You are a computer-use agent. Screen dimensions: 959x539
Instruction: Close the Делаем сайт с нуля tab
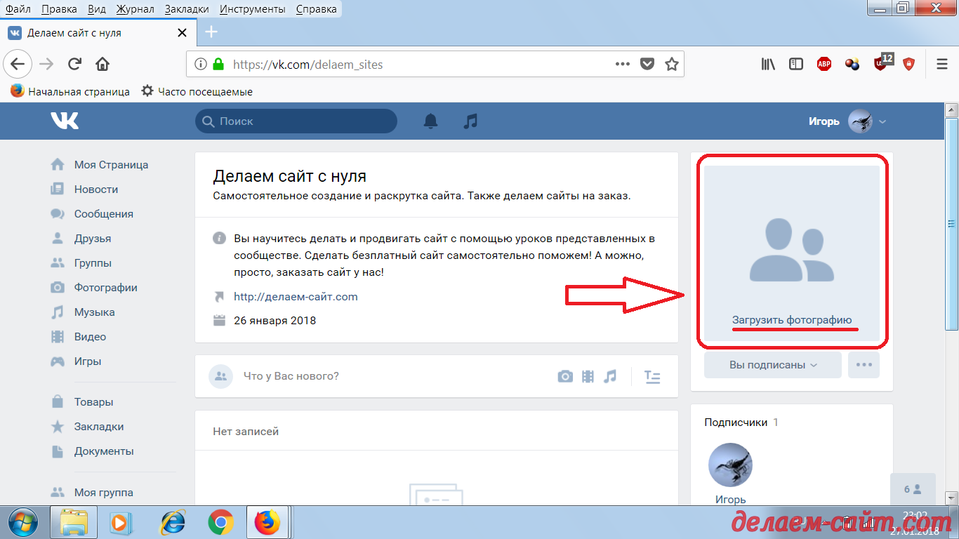(x=182, y=32)
